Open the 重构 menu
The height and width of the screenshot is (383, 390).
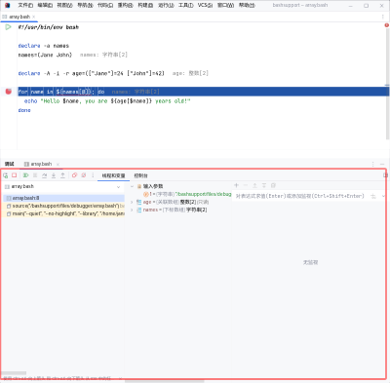pyautogui.click(x=126, y=5)
